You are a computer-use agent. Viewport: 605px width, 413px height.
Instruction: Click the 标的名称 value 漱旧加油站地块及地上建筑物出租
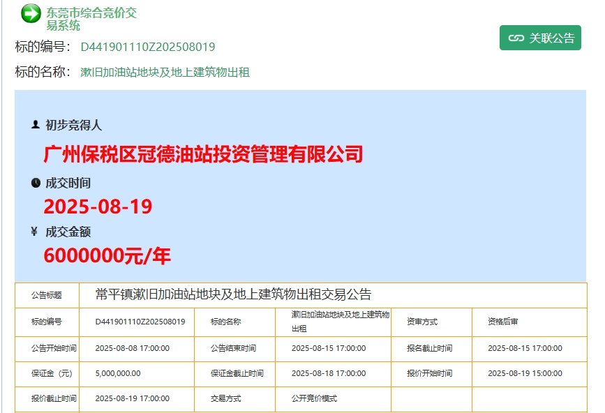pos(165,72)
